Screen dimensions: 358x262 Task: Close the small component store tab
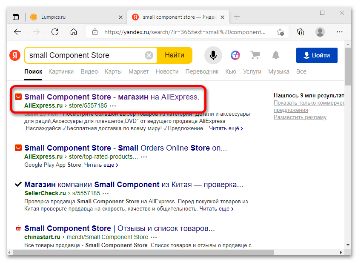pos(222,17)
